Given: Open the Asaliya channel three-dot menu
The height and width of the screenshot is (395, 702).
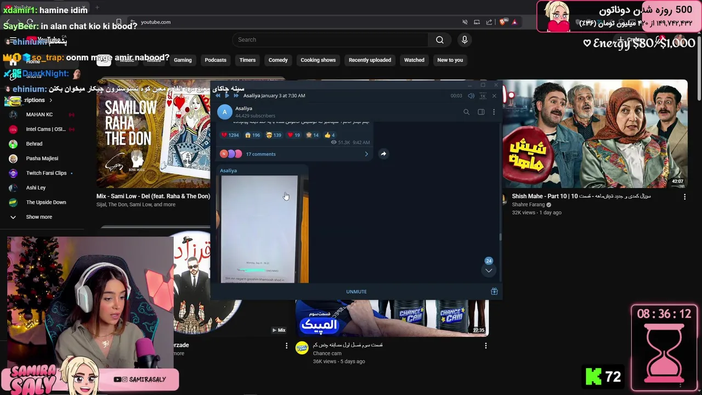Looking at the screenshot, I should [494, 112].
